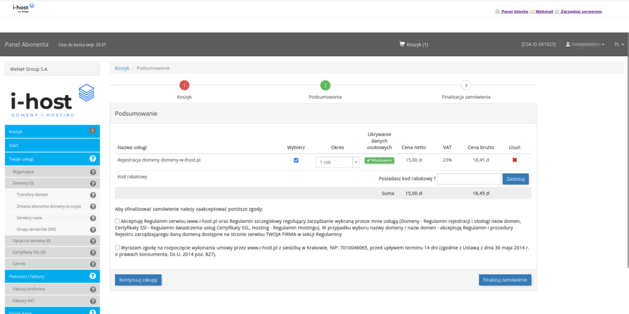Click the discount code input field
Viewport: 629px width, 314px height.
467,179
